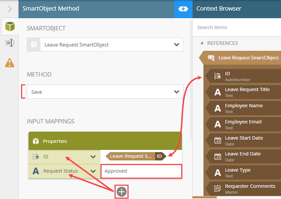Add a new input mapping with plus button
The height and width of the screenshot is (199, 281).
[122, 192]
